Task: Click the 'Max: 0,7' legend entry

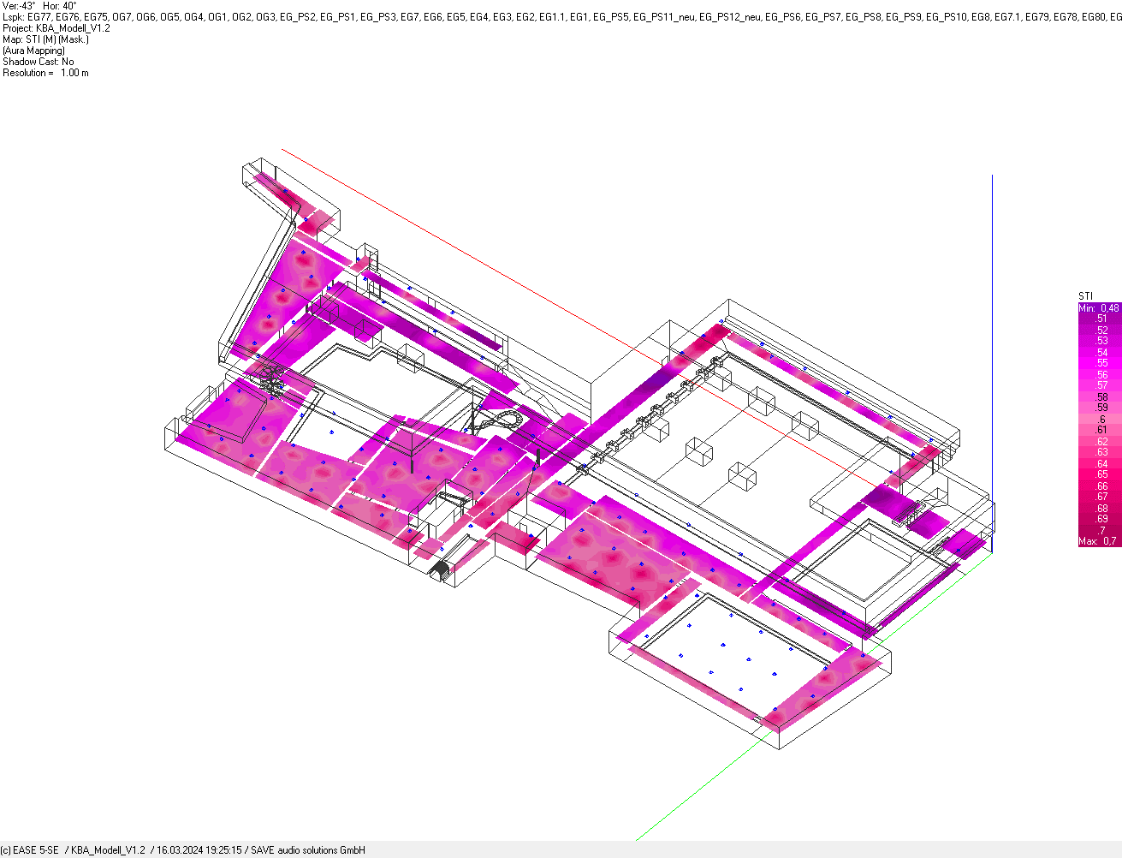Action: click(x=1099, y=541)
